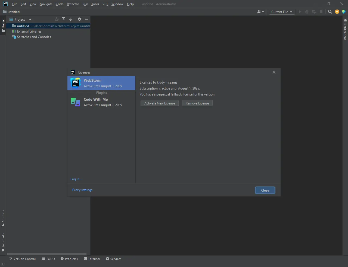Select Scratches and Consoles in project tree
This screenshot has width=348, height=267.
coord(32,37)
